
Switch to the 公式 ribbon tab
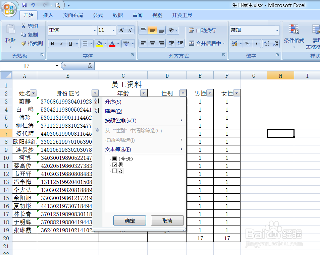(98, 15)
